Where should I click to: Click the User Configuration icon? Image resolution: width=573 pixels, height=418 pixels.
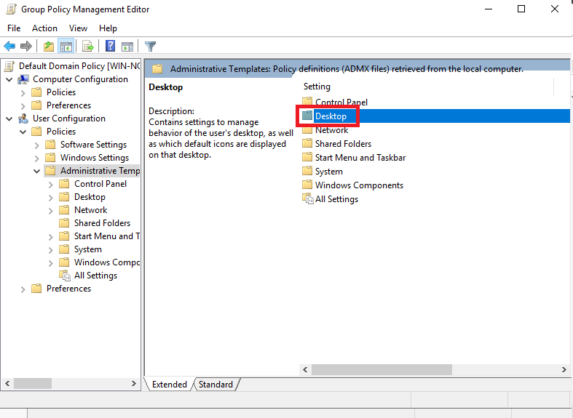[x=23, y=118]
